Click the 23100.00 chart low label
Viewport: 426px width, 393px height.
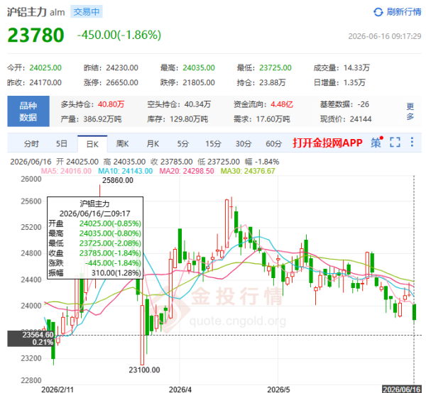coord(144,370)
